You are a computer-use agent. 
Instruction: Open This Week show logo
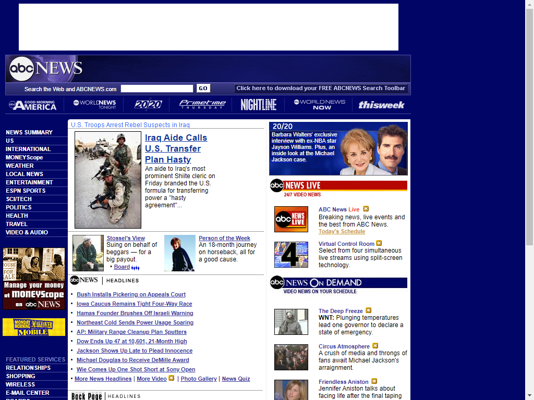click(x=381, y=105)
